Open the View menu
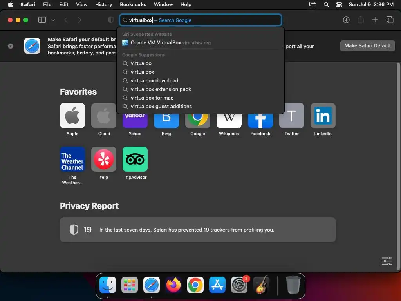 pos(81,4)
